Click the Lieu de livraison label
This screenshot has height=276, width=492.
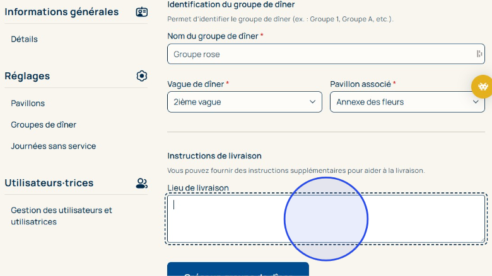198,187
